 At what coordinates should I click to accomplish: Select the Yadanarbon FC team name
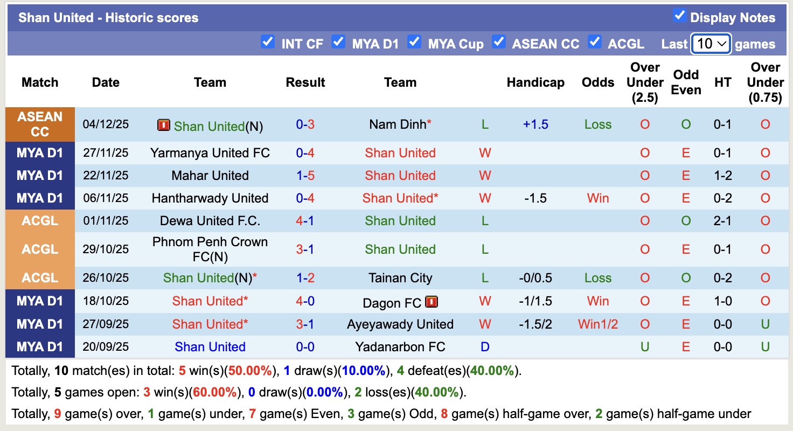400,347
